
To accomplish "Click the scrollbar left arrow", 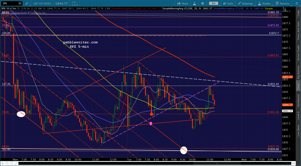I will tap(20, 164).
